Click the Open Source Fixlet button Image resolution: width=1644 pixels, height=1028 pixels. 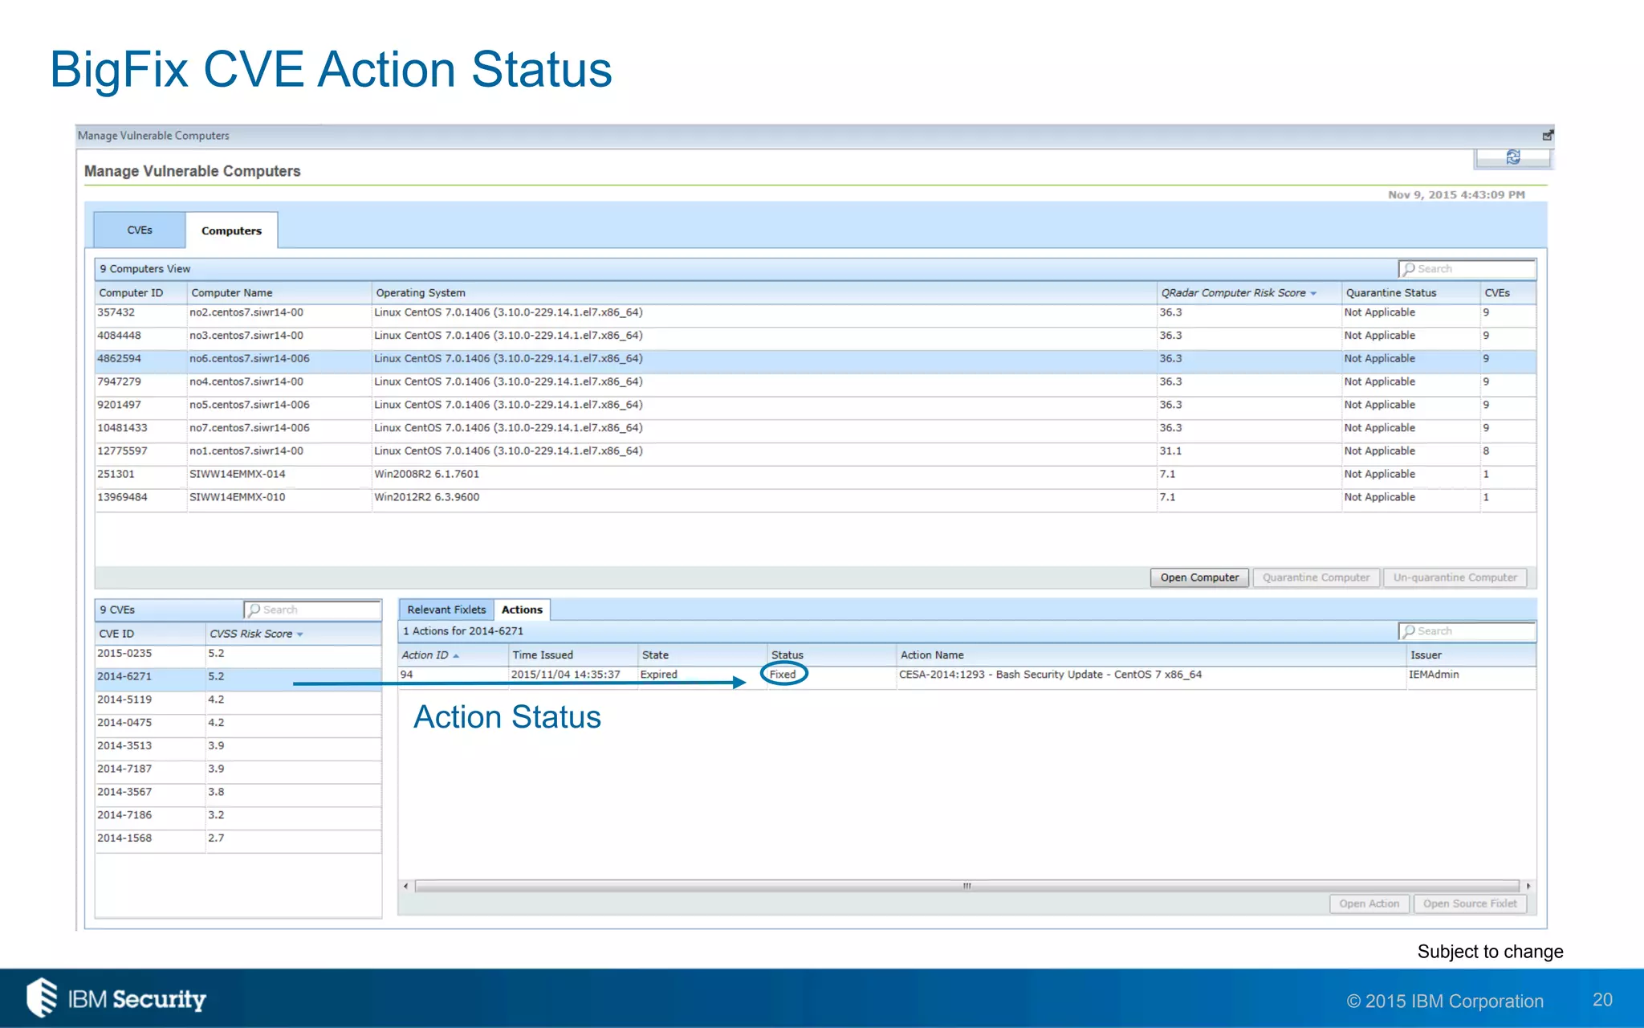1470,904
